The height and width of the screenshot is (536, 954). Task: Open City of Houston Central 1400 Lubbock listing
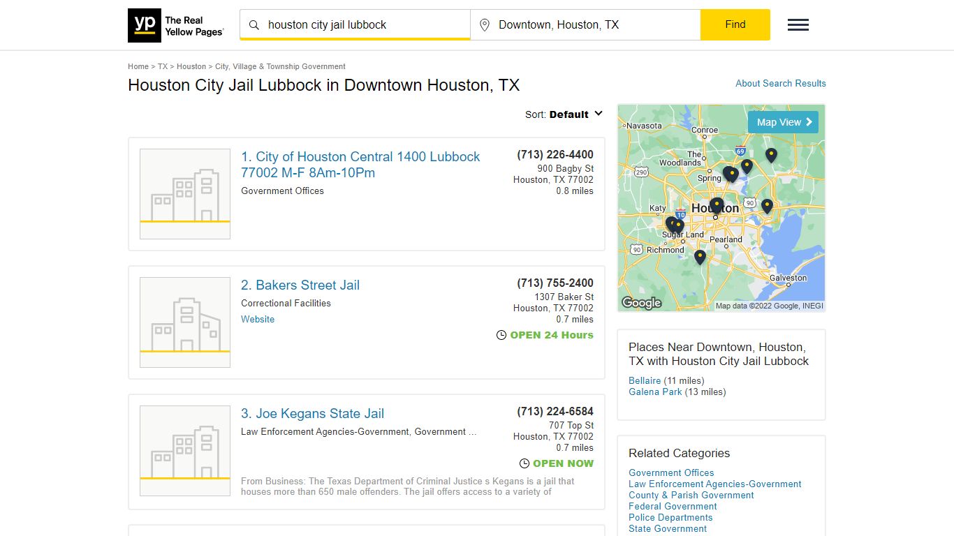click(x=360, y=165)
